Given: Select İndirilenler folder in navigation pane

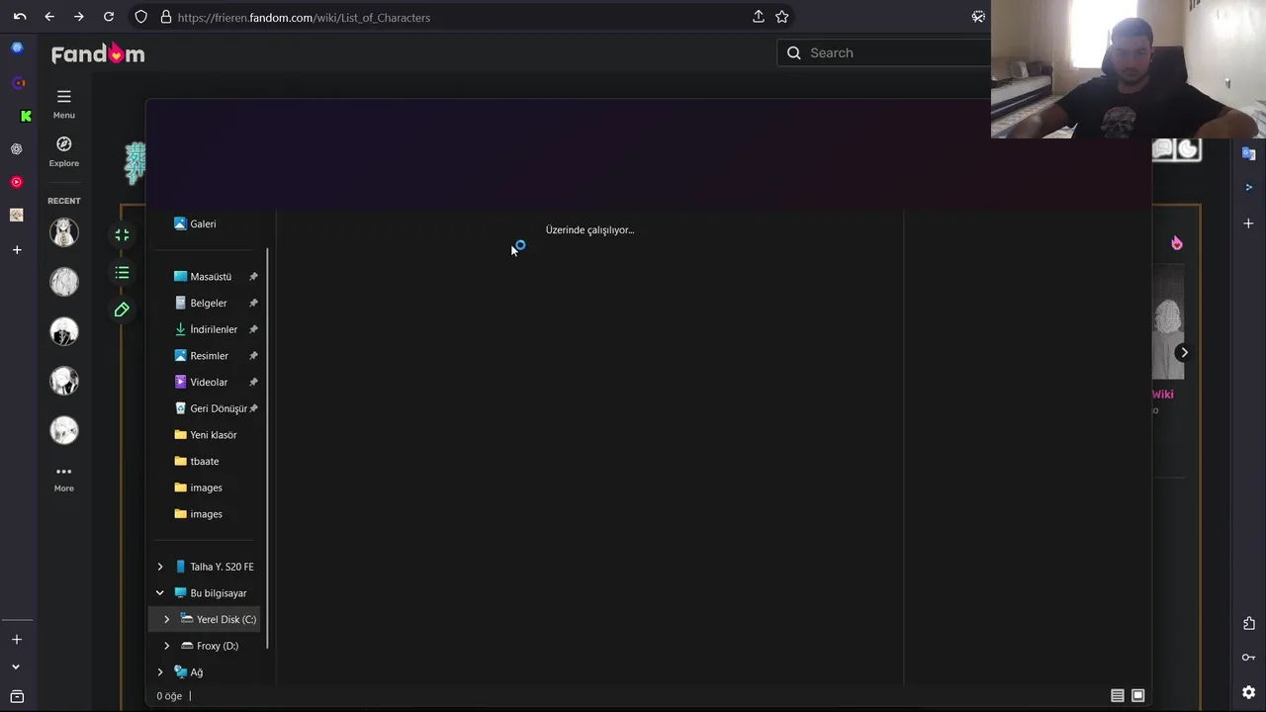Looking at the screenshot, I should (206, 329).
